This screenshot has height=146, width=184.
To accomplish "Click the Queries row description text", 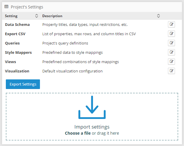I will 65,43.
